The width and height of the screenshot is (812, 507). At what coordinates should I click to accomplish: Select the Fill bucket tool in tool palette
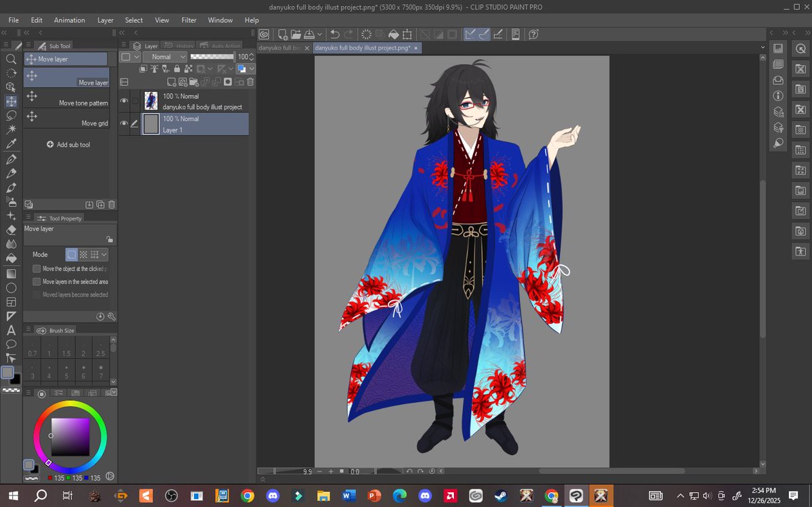click(11, 258)
